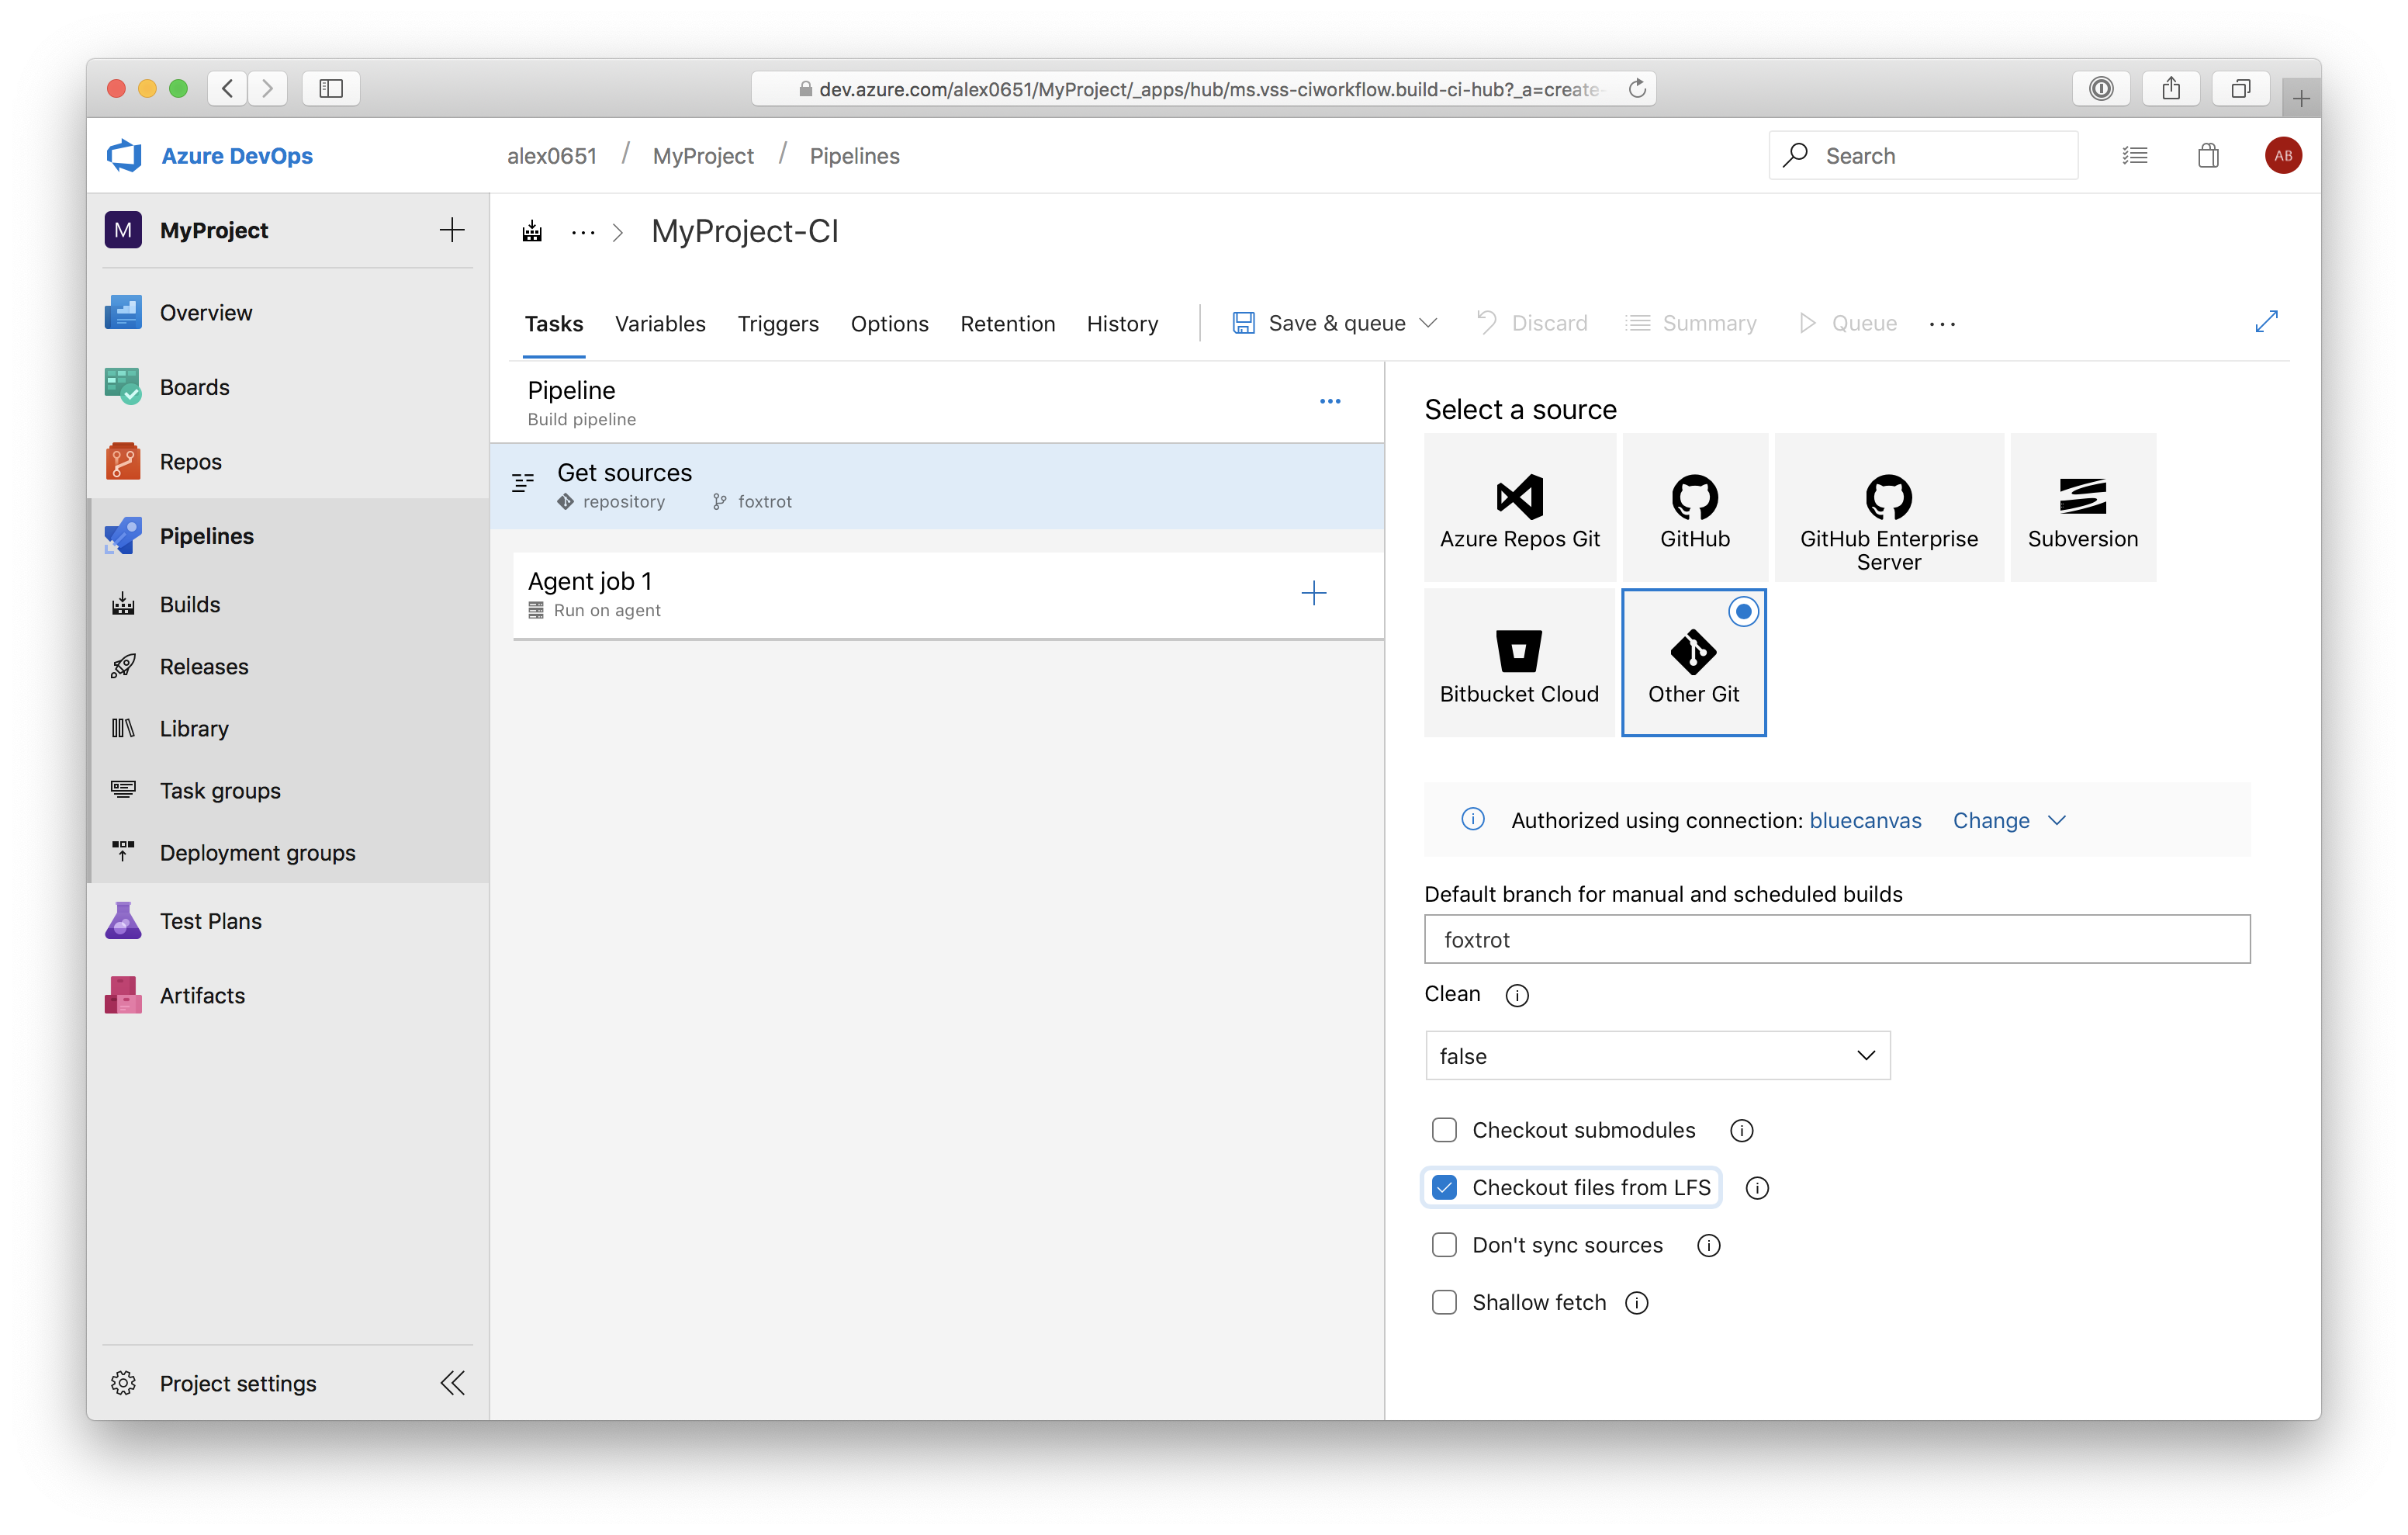This screenshot has width=2408, height=1535.
Task: Click the info icon next to Clean
Action: tap(1516, 996)
